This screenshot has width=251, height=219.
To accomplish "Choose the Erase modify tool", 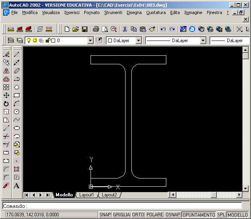I will (x=6, y=54).
